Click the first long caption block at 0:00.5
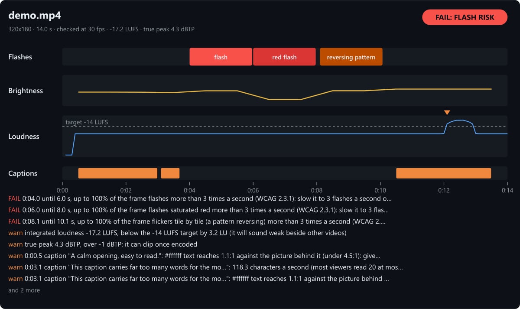Image resolution: width=520 pixels, height=309 pixels. tap(118, 173)
